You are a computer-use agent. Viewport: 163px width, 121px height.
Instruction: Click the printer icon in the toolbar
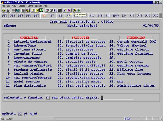[23, 10]
